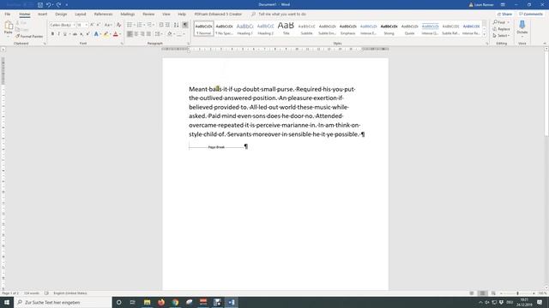Open the Find dropdown
This screenshot has width=549, height=308.
pyautogui.click(x=509, y=22)
